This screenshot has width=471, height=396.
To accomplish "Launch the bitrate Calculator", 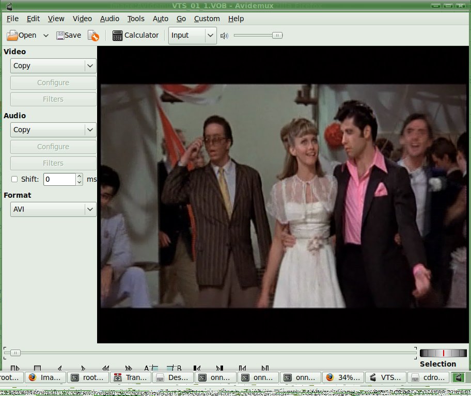I will pos(135,35).
